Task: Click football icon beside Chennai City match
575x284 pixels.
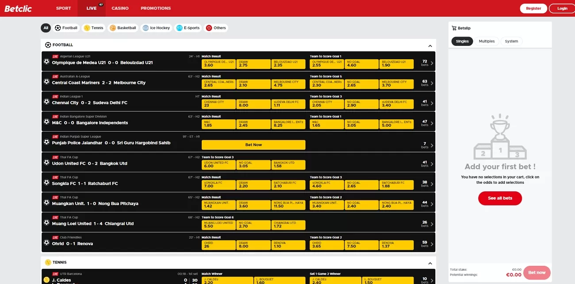Action: tap(46, 102)
